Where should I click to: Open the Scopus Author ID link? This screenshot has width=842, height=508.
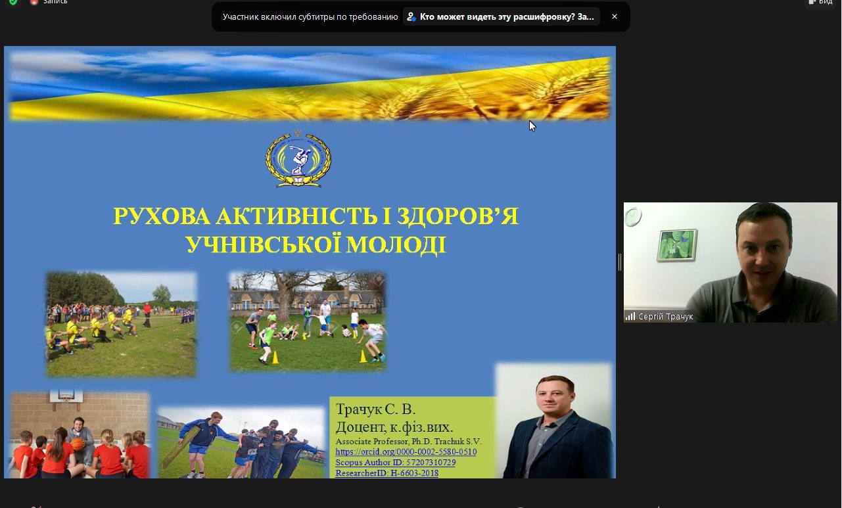click(x=395, y=463)
